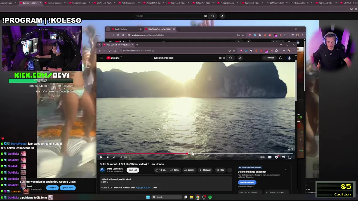Image resolution: width=358 pixels, height=201 pixels.
Task: Like the I Got U video
Action: point(161,170)
